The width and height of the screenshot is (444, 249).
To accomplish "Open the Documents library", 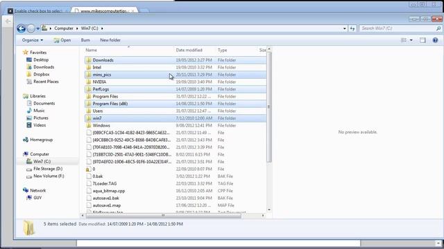I will (44, 103).
